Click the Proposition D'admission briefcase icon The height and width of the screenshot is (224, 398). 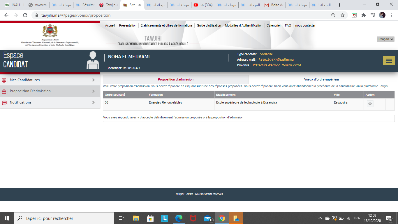point(4,91)
